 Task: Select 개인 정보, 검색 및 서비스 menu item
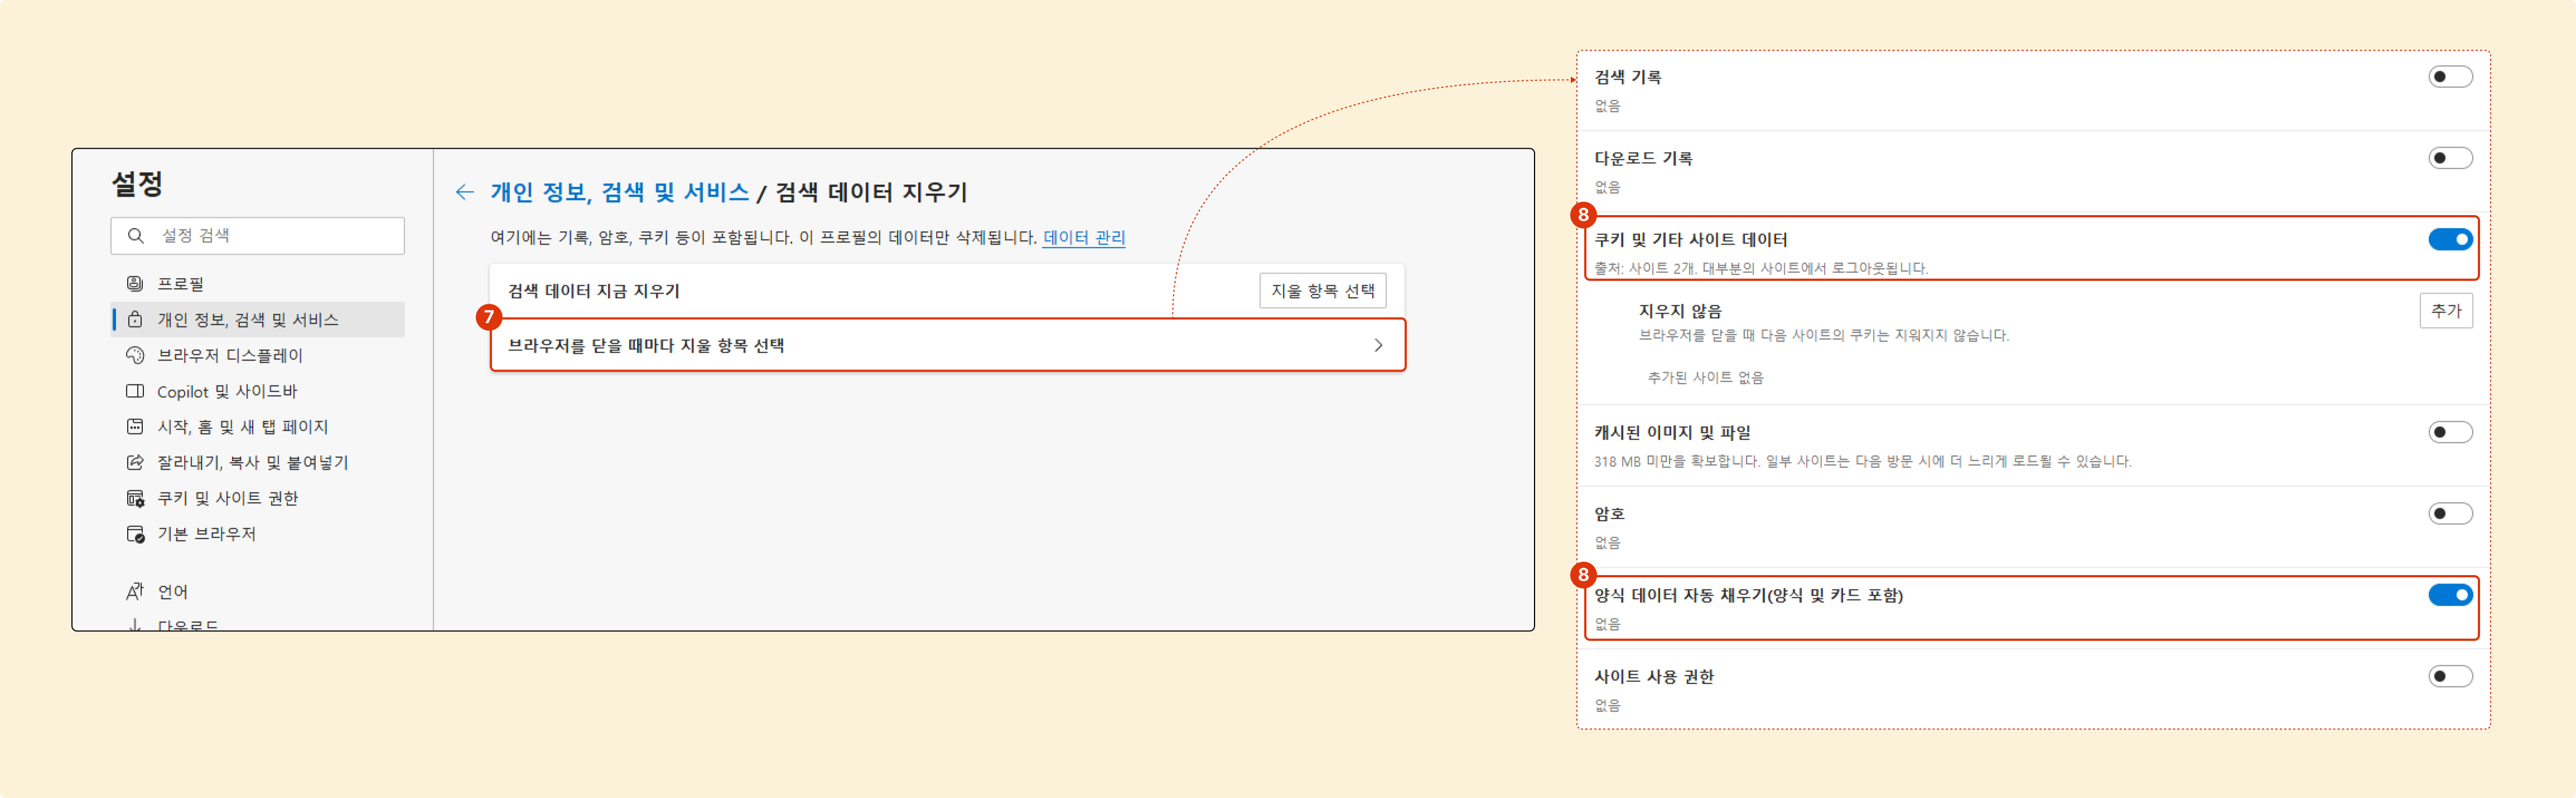click(247, 320)
